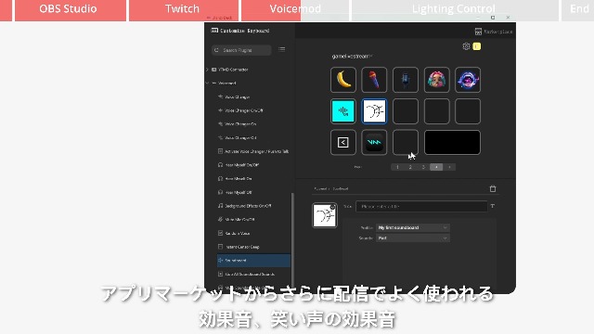This screenshot has width=594, height=334.
Task: Select the active deck page 4
Action: point(436,167)
